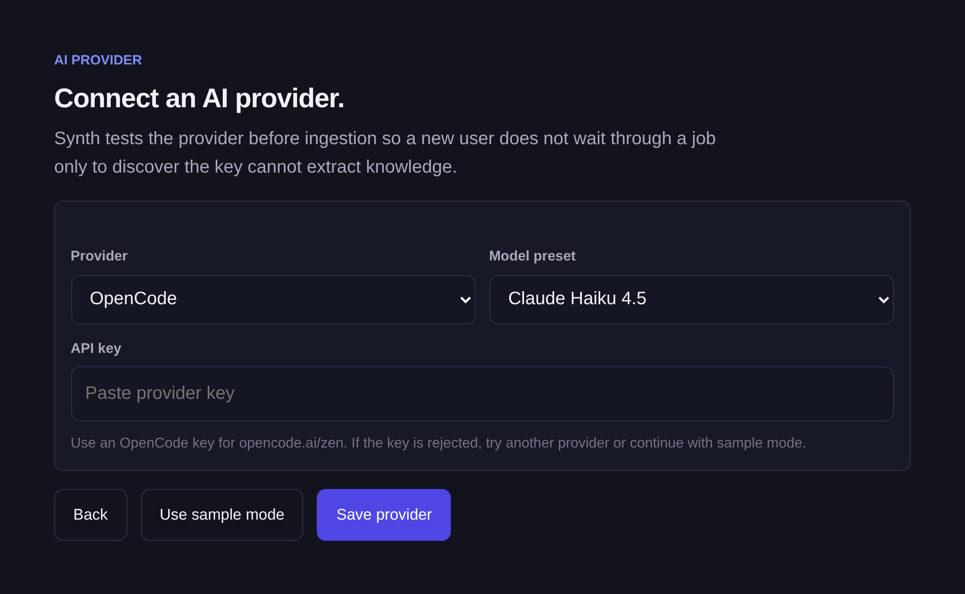965x594 pixels.
Task: Save the provider with Save provider button
Action: coord(384,515)
